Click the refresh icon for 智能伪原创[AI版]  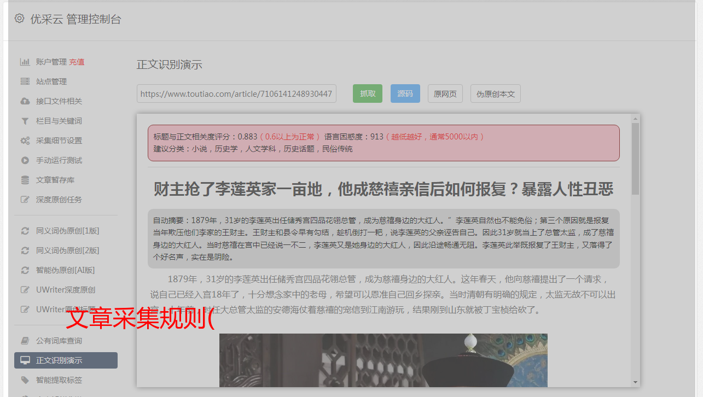pyautogui.click(x=25, y=270)
